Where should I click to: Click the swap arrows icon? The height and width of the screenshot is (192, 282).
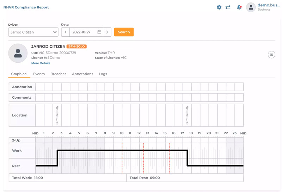point(228,7)
